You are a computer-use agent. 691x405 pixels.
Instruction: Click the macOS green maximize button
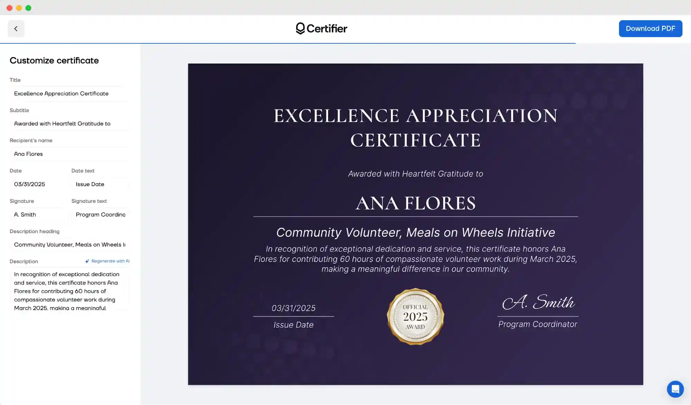[28, 8]
